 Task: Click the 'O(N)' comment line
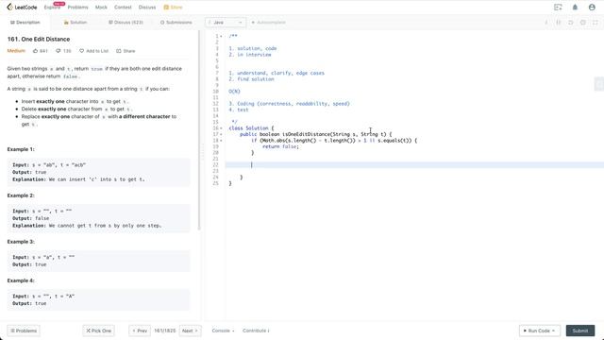pos(234,92)
